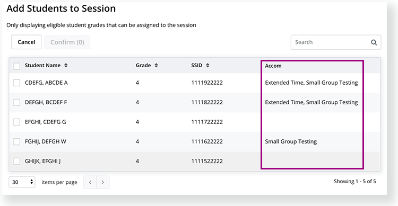
Task: Sort the Grade column using arrows
Action: coord(156,65)
